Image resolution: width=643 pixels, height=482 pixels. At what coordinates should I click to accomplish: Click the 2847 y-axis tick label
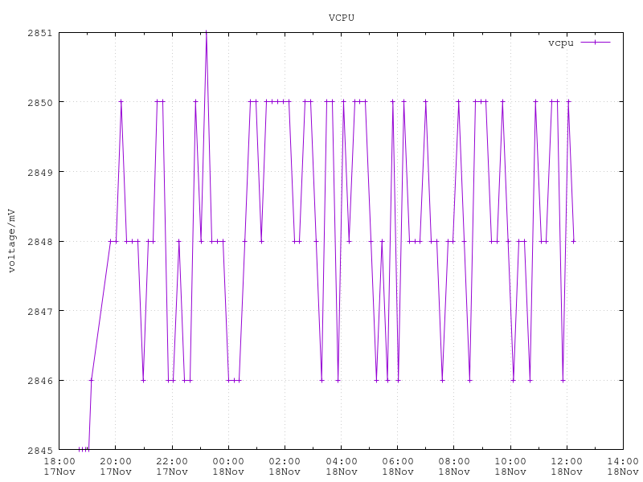point(39,311)
